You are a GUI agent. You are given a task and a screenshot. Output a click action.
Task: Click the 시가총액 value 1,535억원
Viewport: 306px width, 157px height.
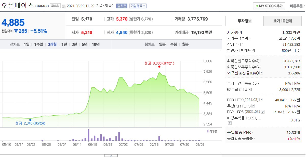291,32
